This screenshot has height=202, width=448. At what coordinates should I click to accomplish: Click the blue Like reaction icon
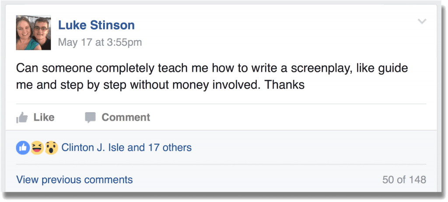(x=23, y=148)
